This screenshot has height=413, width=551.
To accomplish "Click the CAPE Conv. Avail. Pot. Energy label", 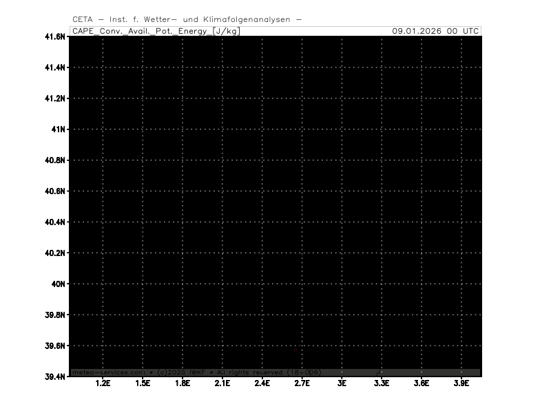I will click(156, 31).
